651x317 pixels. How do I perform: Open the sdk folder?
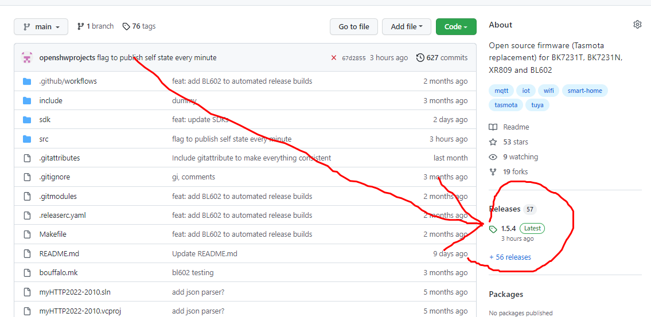click(x=45, y=119)
